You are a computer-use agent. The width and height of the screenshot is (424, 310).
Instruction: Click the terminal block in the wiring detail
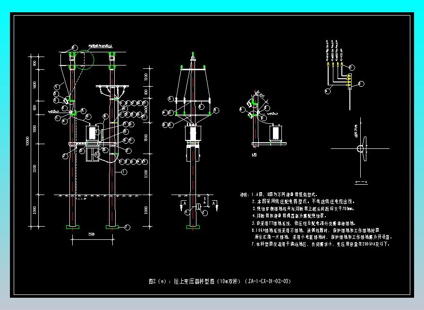pos(349,81)
